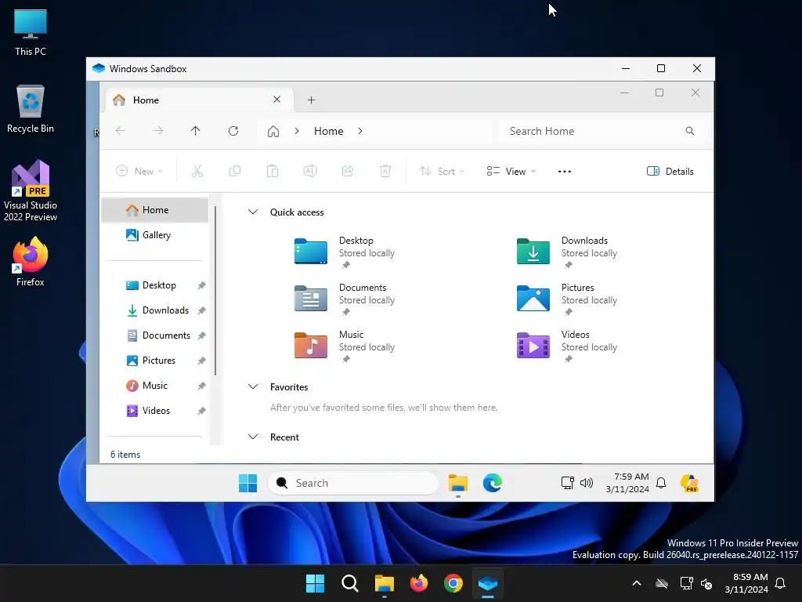
Task: Select Home in navigation pane
Action: 154,210
